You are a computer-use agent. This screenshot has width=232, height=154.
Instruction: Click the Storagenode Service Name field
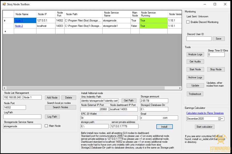click(22, 126)
